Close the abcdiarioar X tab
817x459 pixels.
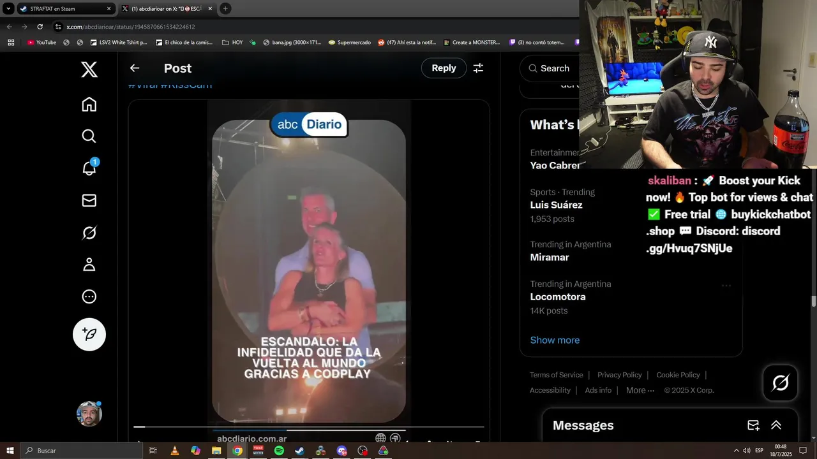210,9
